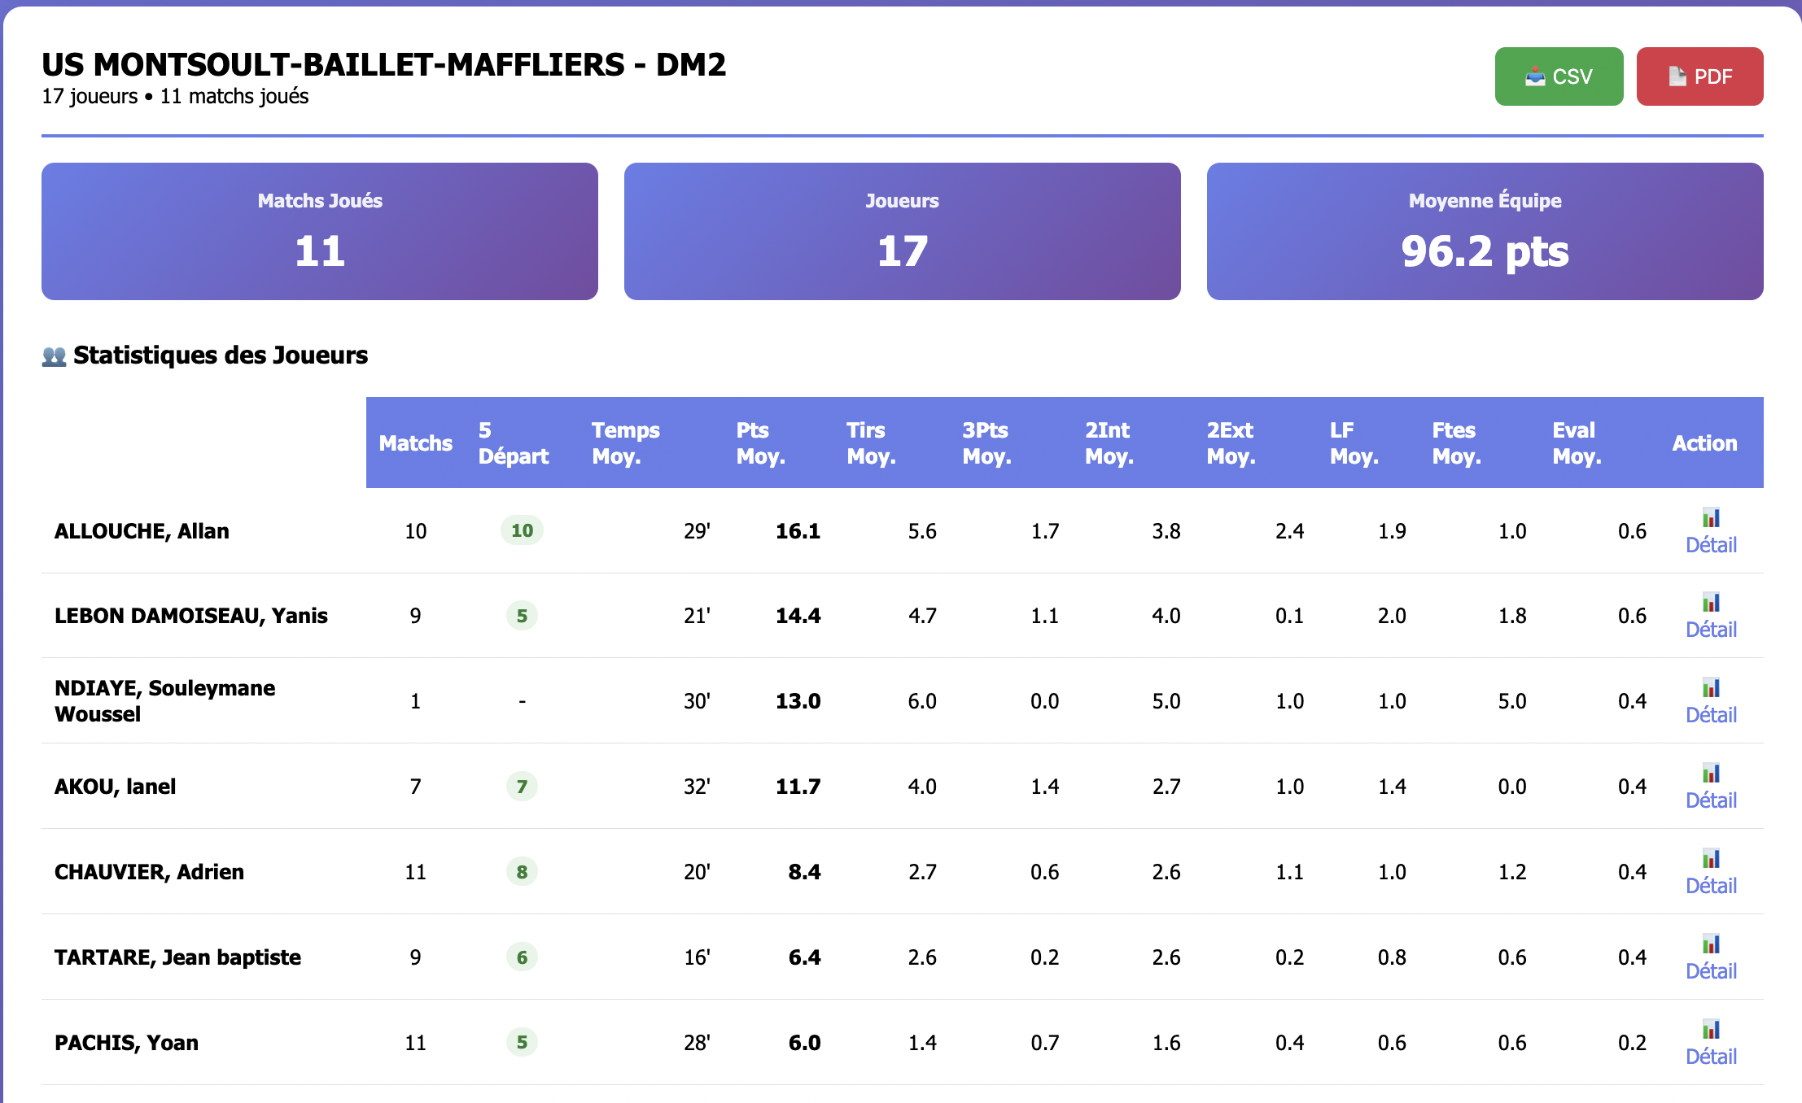Click the Temps Moy. column header

point(625,443)
